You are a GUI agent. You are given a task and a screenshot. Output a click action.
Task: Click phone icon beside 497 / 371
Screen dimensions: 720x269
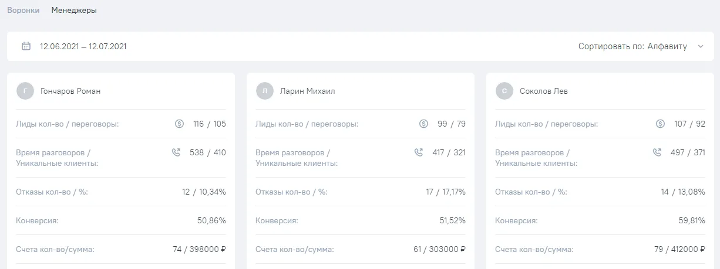(657, 152)
